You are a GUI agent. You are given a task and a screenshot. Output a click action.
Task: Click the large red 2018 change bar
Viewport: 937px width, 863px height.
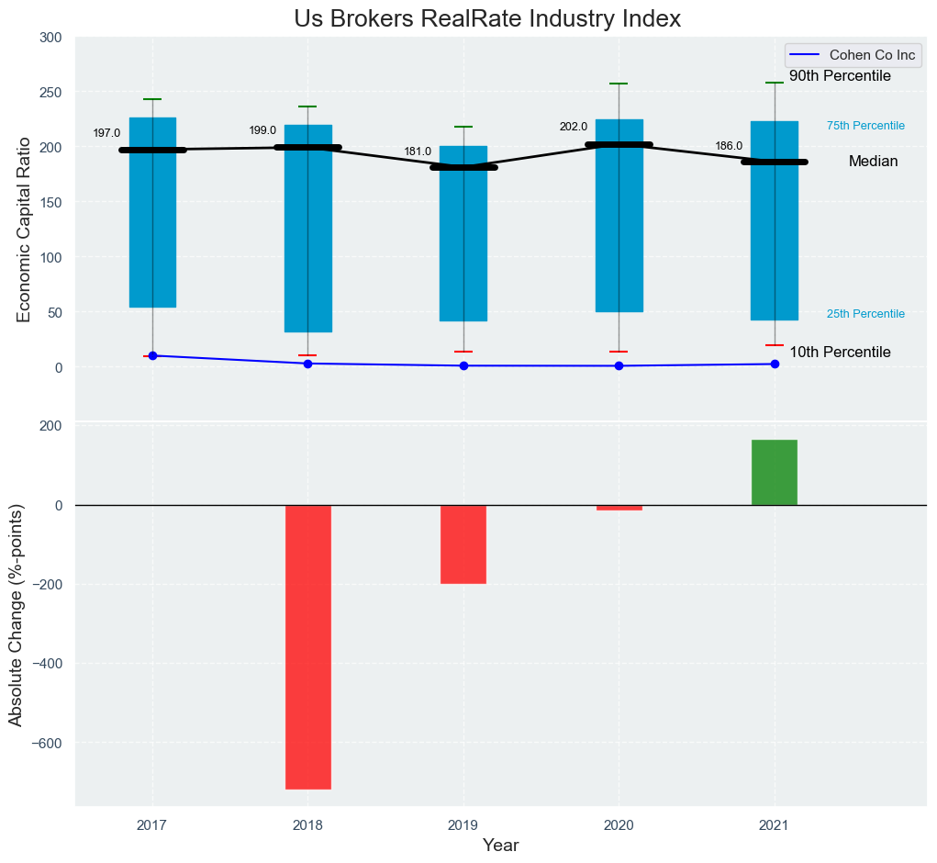click(x=308, y=647)
